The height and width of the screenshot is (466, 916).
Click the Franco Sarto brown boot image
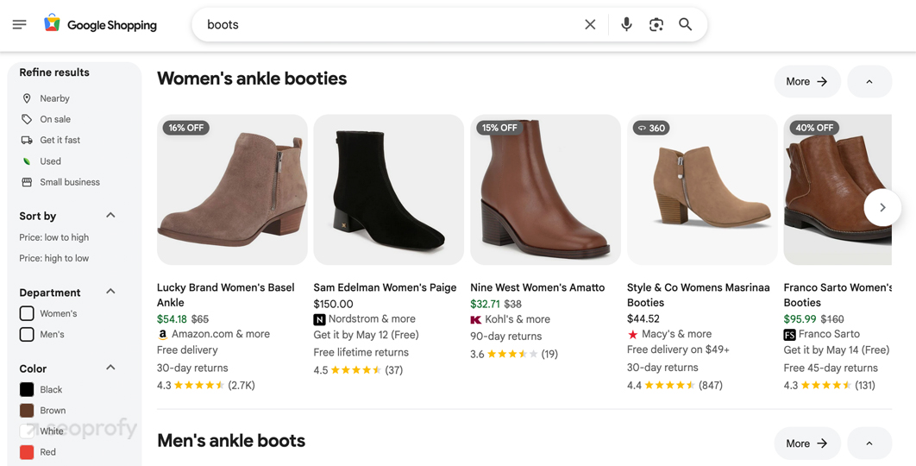tap(838, 190)
